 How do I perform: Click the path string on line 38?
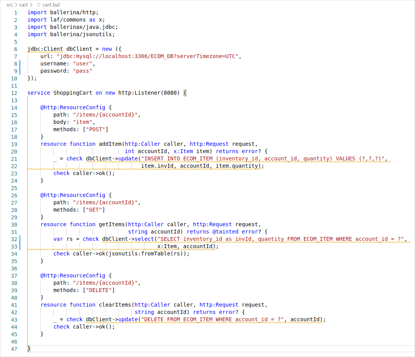point(105,283)
